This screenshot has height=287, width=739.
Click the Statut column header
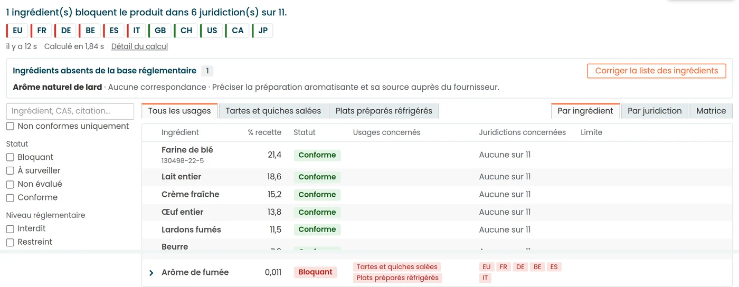305,132
